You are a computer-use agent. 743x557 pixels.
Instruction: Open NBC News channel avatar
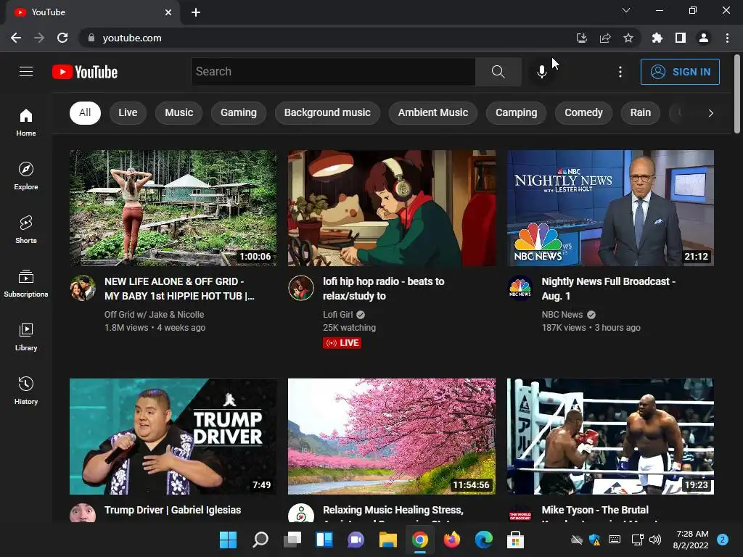[520, 288]
